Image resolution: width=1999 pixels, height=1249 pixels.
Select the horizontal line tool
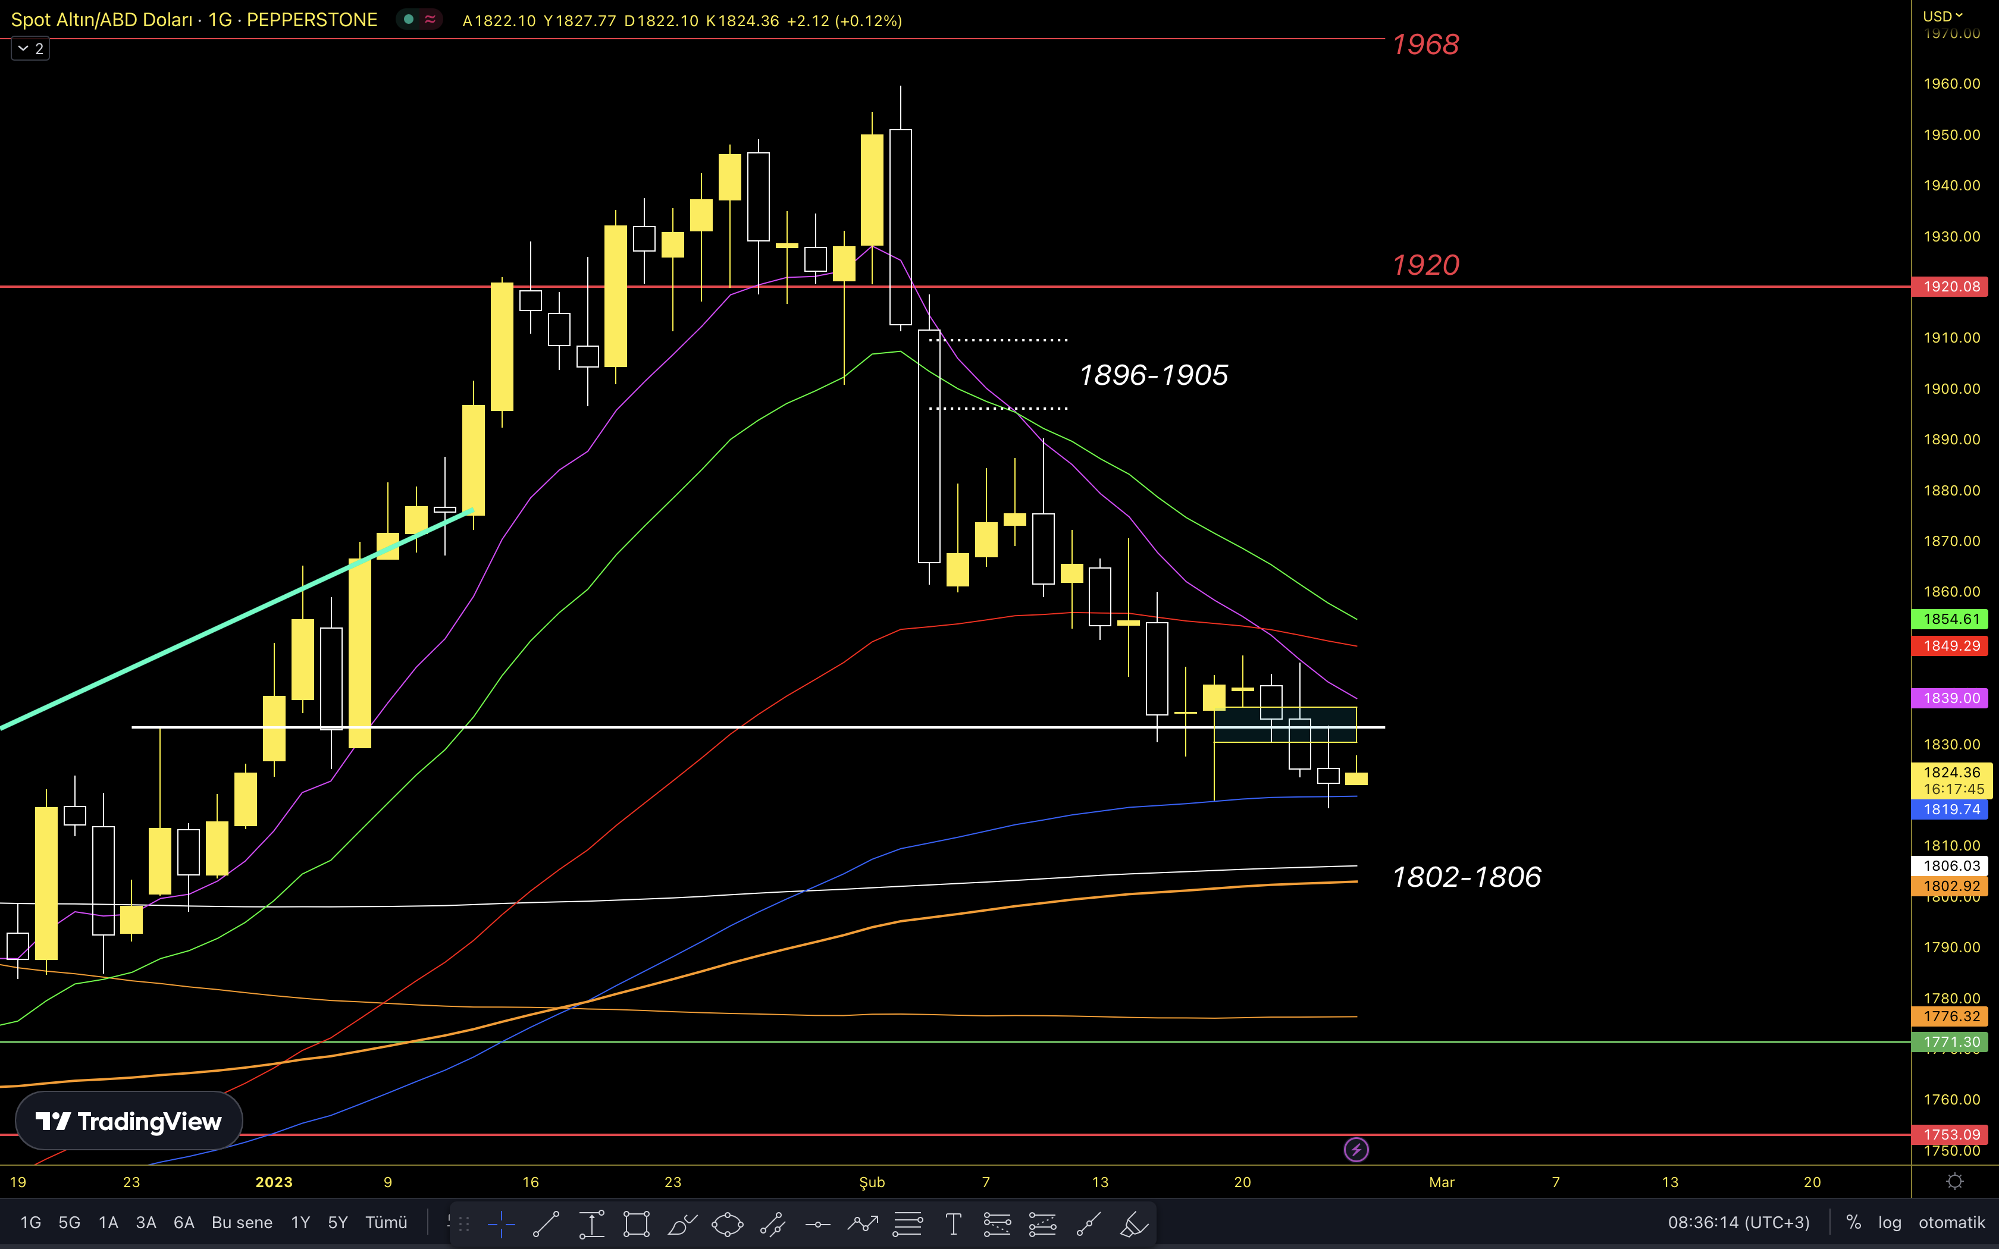point(818,1223)
